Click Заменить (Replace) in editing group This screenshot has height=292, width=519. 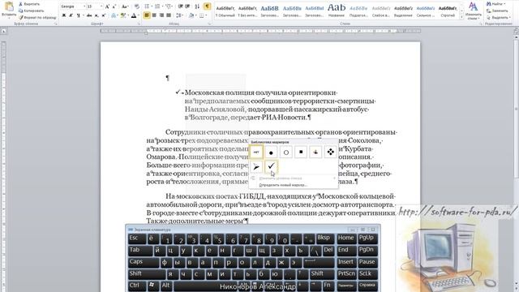tap(497, 11)
